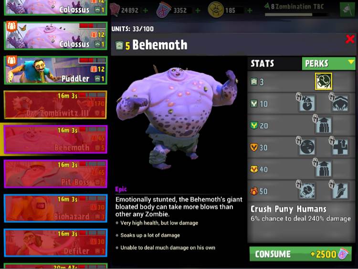
Task: Add more brains using the plus icon
Action: 145,11
